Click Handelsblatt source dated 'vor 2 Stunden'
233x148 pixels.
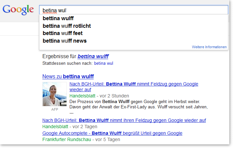point(82,96)
